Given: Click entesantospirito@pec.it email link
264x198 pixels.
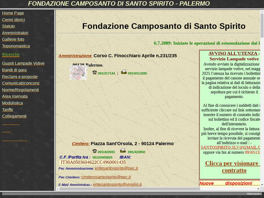Looking at the screenshot, I should click(116, 168).
